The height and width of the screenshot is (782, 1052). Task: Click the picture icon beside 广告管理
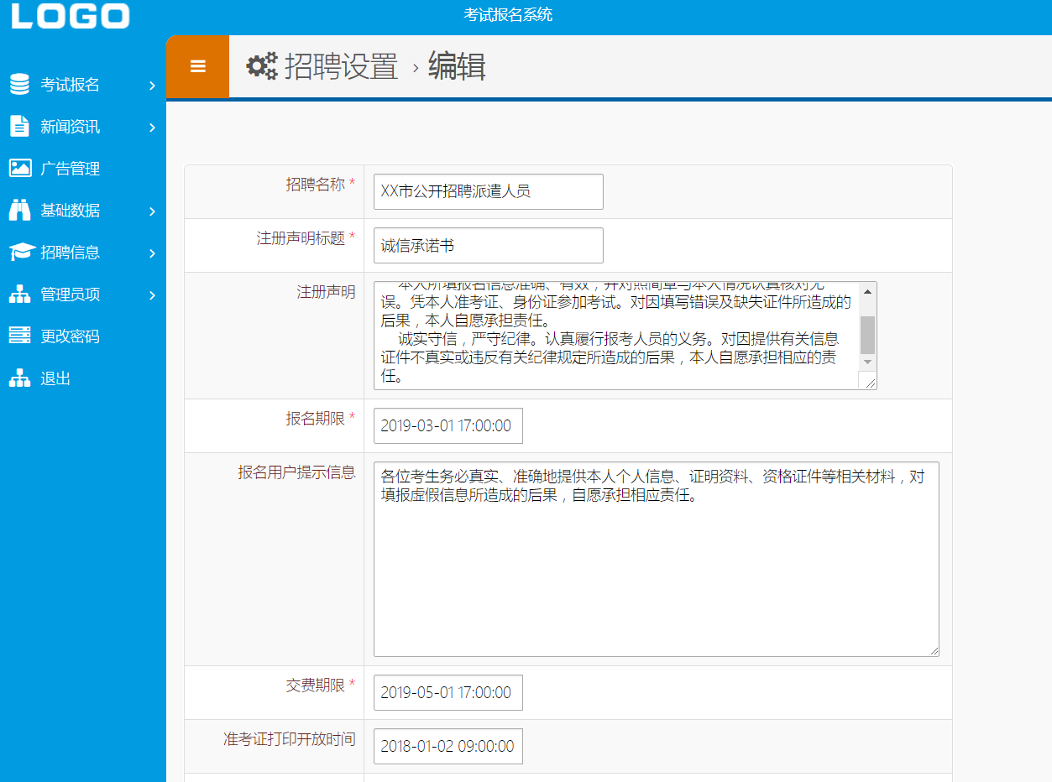click(19, 169)
